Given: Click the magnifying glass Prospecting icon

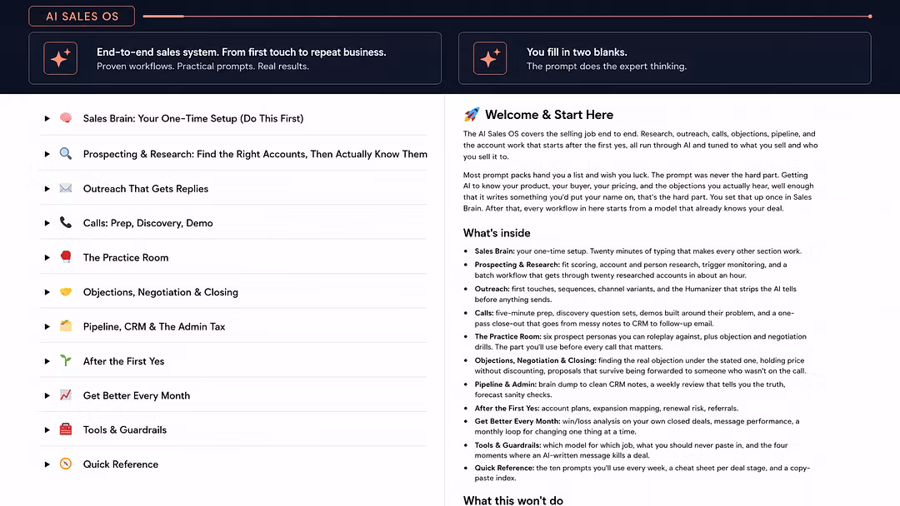Looking at the screenshot, I should click(x=66, y=154).
